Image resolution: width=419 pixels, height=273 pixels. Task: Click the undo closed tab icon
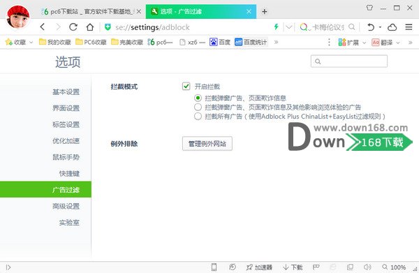pos(371,27)
